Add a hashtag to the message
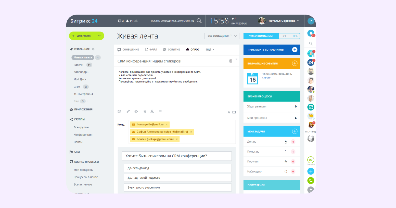The width and height of the screenshot is (396, 208). click(160, 111)
